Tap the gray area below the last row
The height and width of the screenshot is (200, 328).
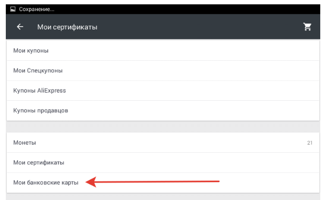tap(163, 197)
